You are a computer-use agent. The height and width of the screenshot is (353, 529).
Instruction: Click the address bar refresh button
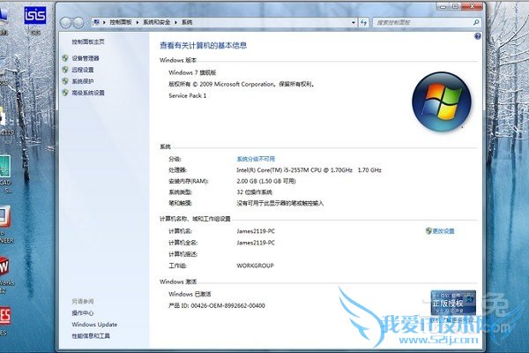363,22
